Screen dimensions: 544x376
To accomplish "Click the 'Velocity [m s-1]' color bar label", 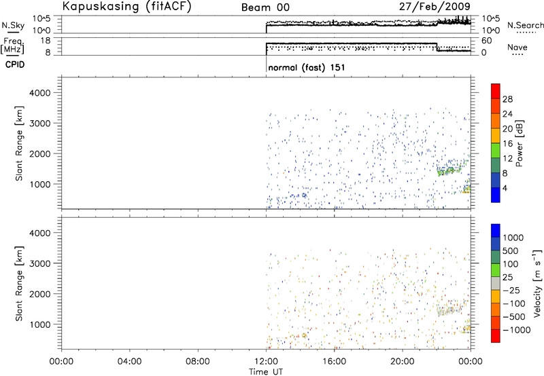I will click(537, 283).
